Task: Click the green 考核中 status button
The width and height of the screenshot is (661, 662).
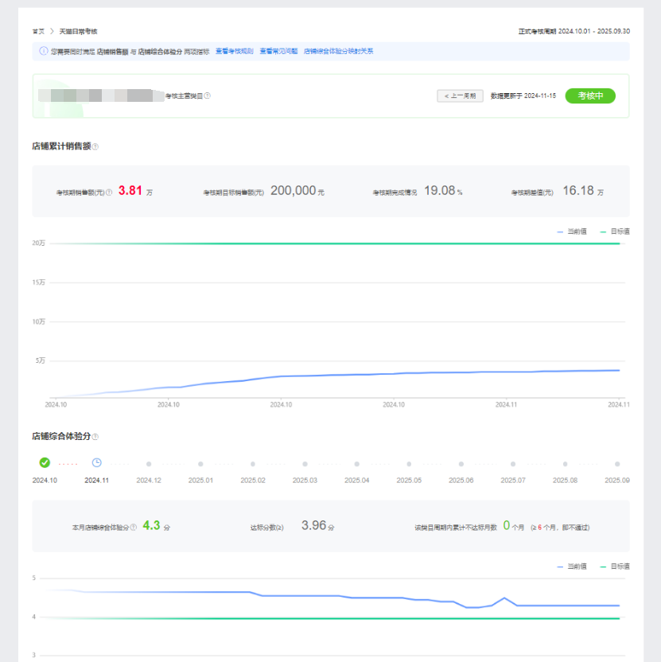Action: [x=590, y=95]
